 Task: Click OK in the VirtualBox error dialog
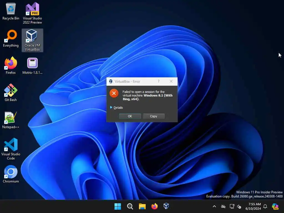coord(130,116)
